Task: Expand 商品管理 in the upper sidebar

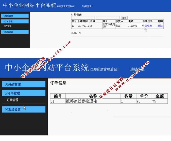Action: coord(15,16)
